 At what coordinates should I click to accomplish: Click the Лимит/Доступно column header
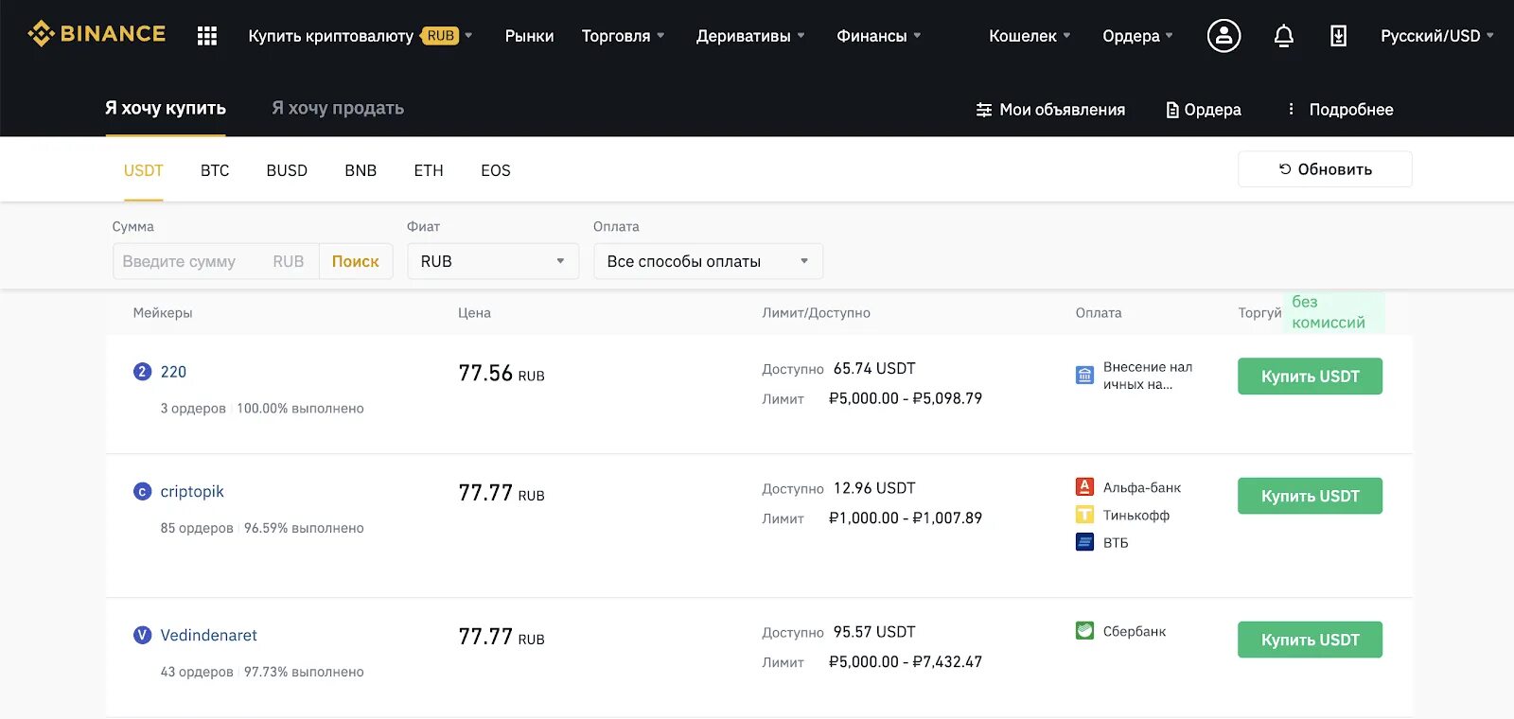point(816,312)
